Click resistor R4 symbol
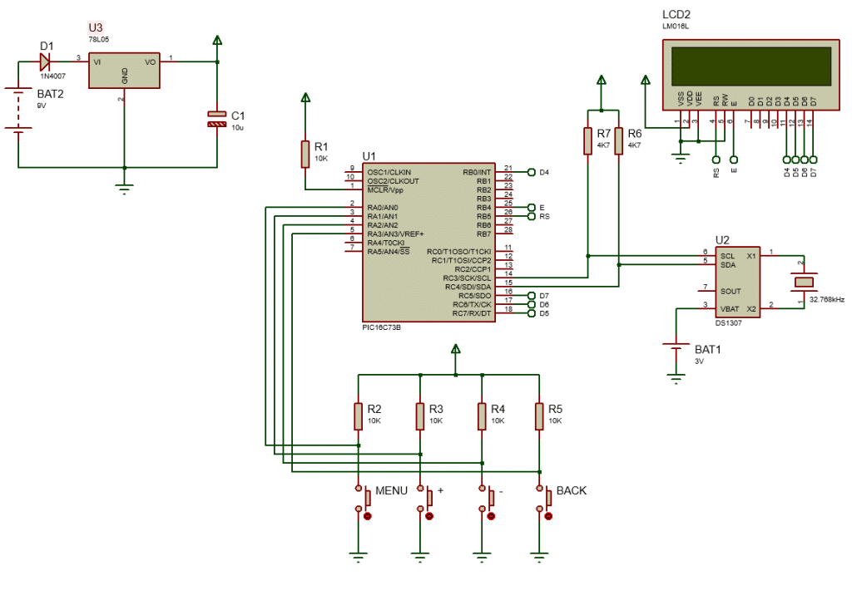852x590 pixels. click(482, 415)
